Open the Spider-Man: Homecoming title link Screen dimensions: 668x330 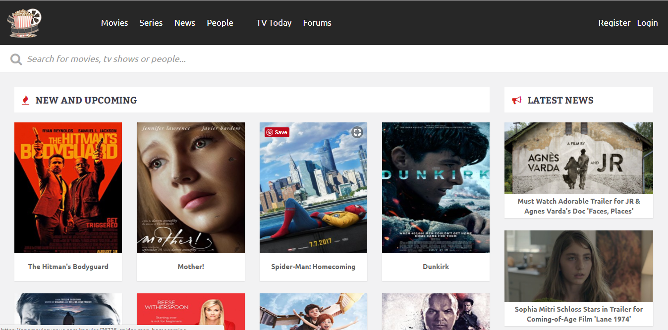313,267
